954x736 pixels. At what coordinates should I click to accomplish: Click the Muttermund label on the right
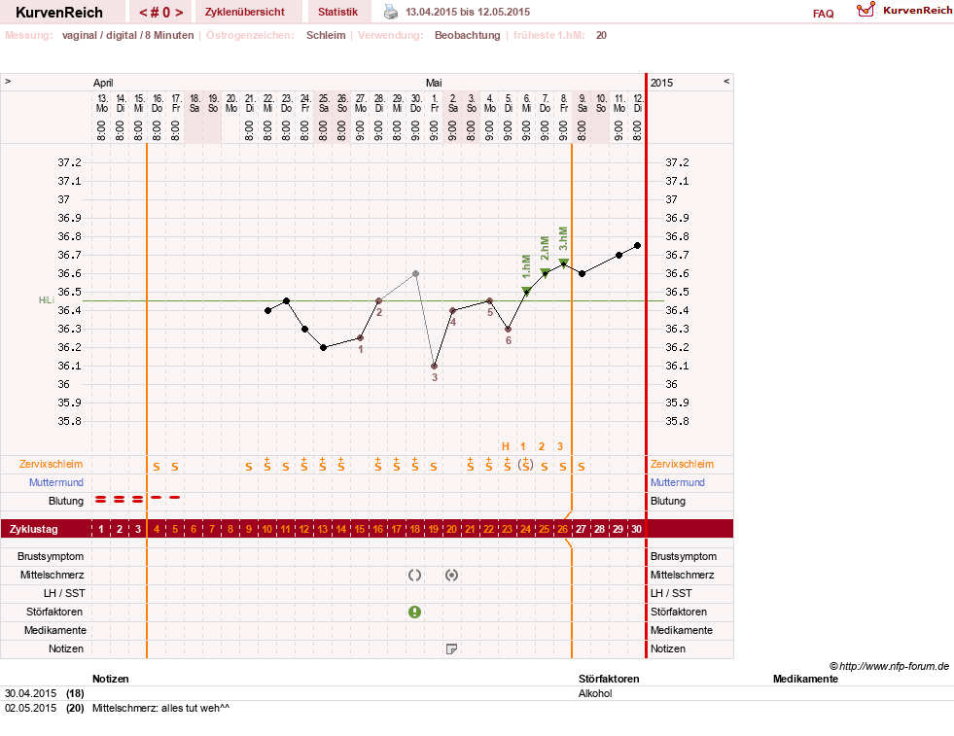coord(678,482)
